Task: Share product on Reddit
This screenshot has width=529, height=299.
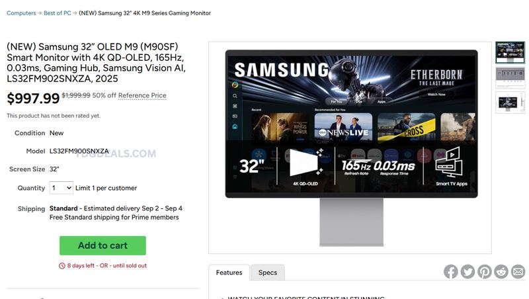Action: coord(501,272)
